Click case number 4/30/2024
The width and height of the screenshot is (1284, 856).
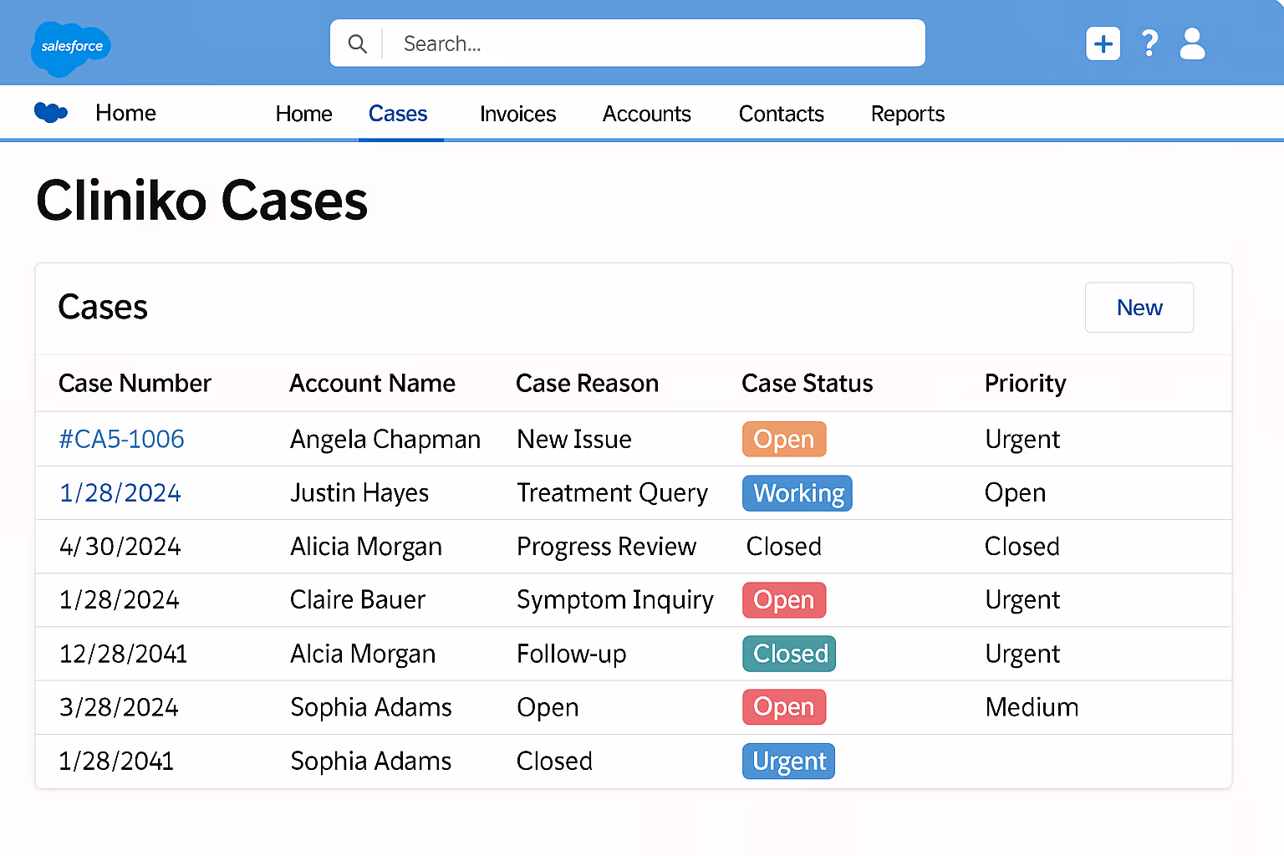pyautogui.click(x=120, y=546)
